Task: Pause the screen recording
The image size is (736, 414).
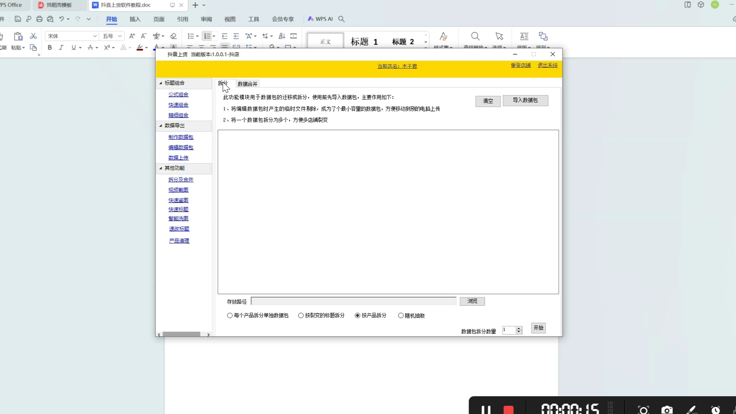Action: 486,409
